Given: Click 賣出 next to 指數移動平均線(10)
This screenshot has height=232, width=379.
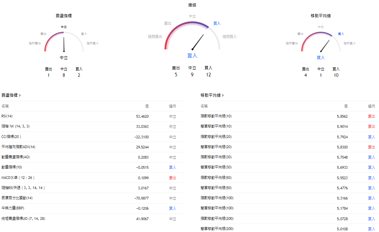Looking at the screenshot, I should (x=372, y=116).
